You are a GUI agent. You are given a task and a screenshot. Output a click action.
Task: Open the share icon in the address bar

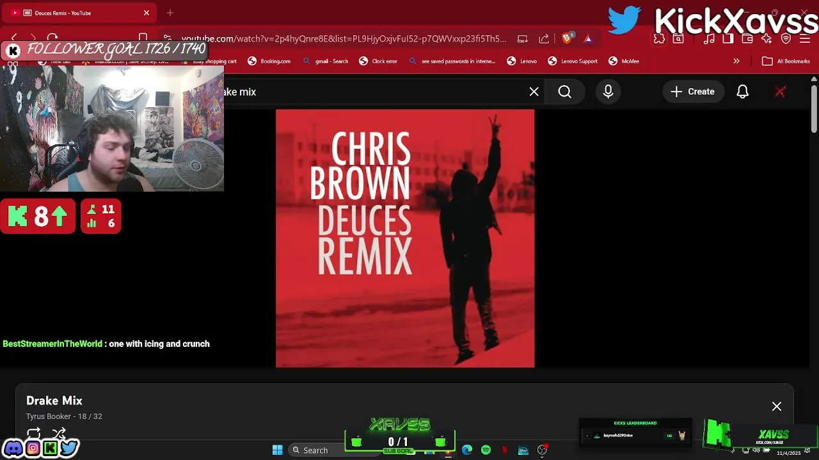pos(544,39)
